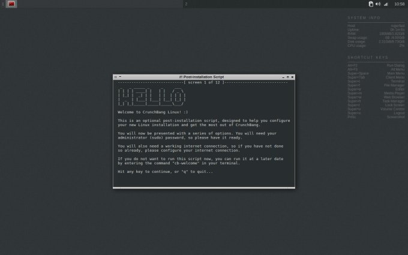Click the Screenshot shortcut entry
408x255 pixels.
point(376,117)
